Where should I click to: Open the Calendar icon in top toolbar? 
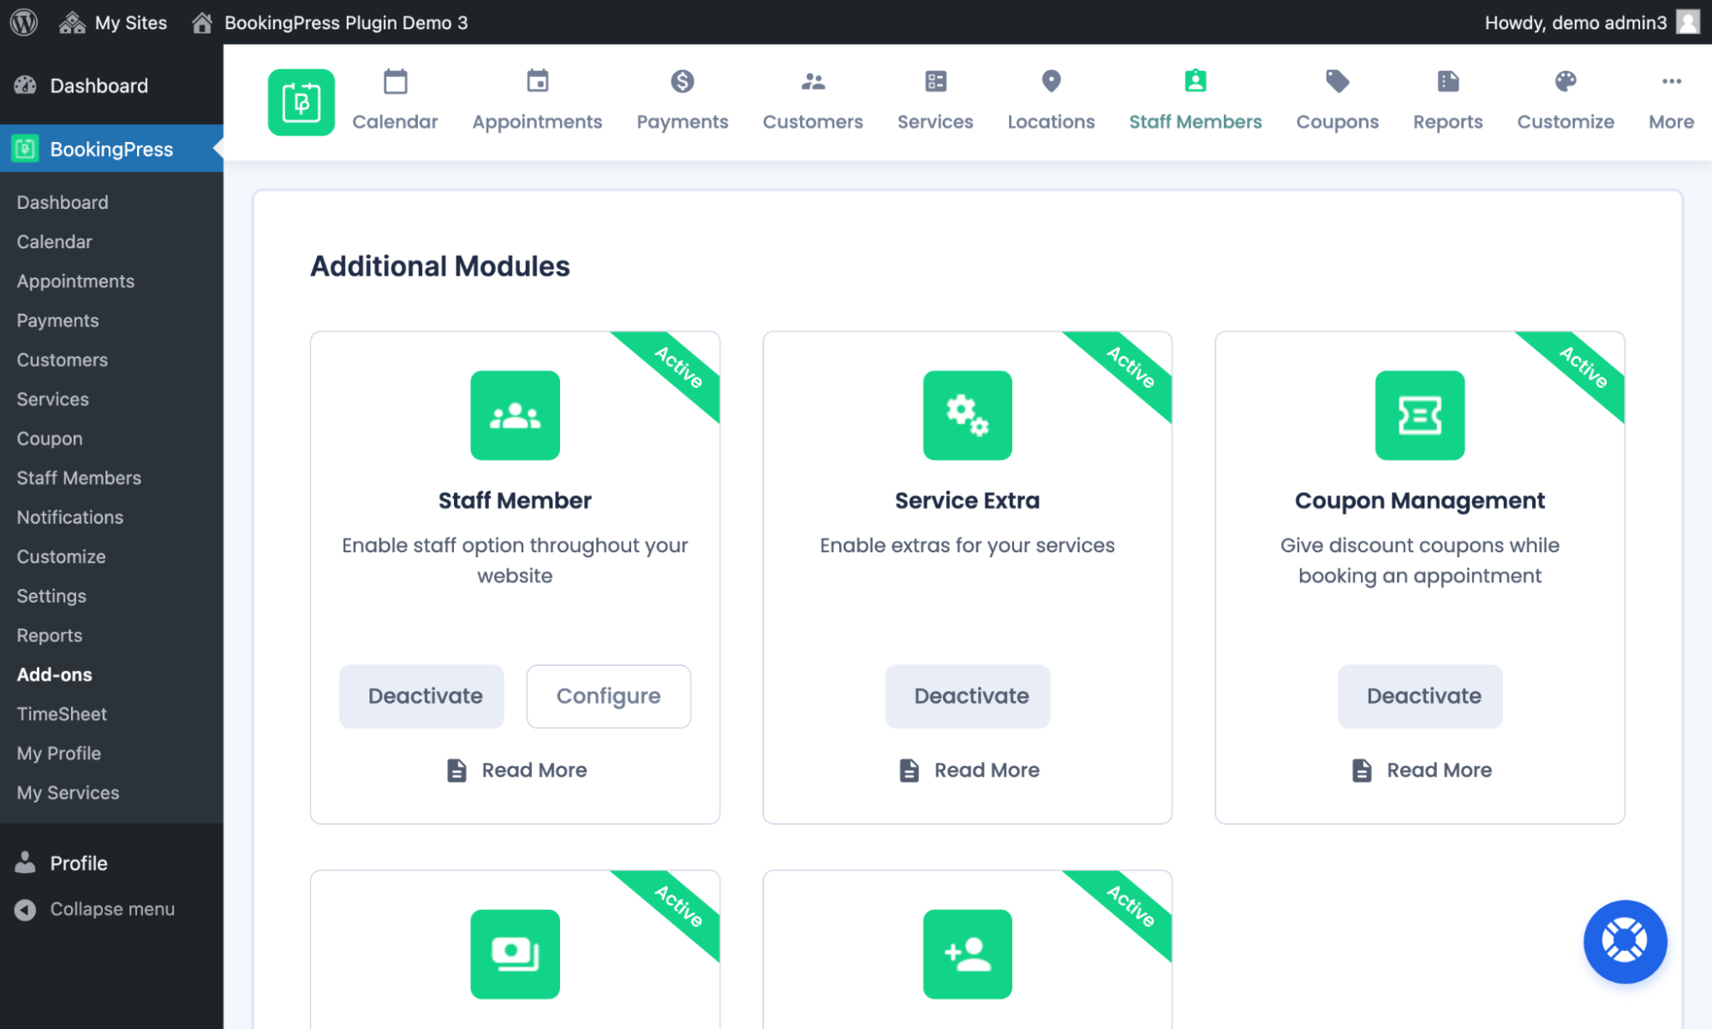coord(395,81)
